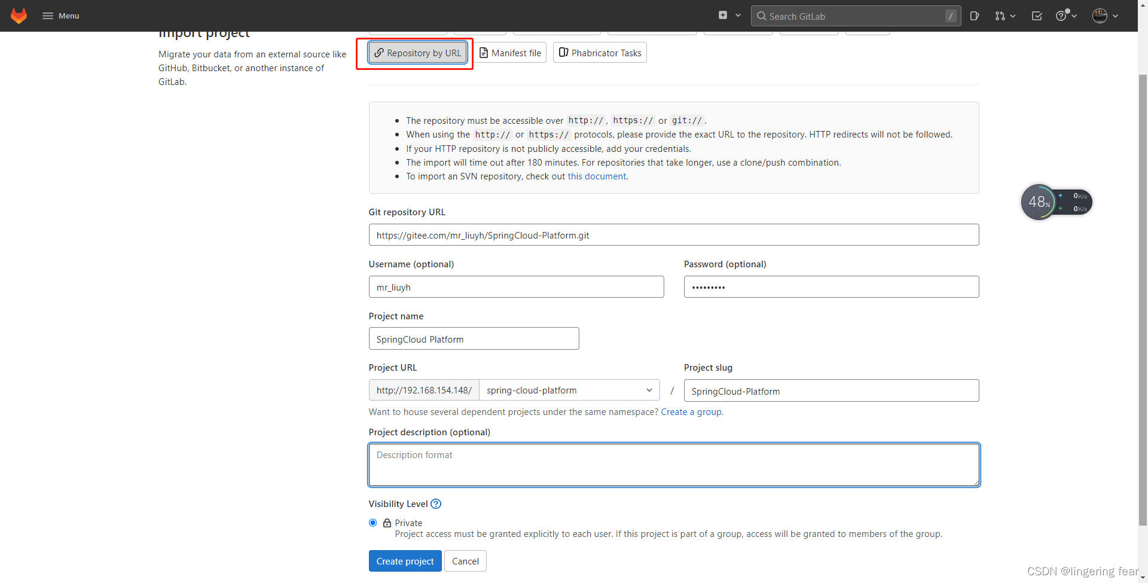This screenshot has width=1148, height=583.
Task: Focus the Password input field
Action: pos(832,287)
